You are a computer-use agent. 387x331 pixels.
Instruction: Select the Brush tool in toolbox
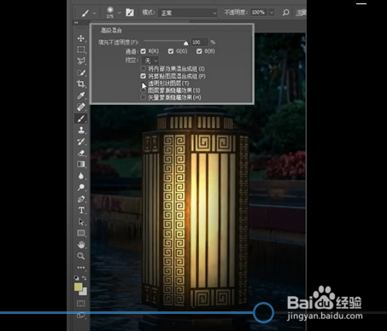[x=81, y=119]
